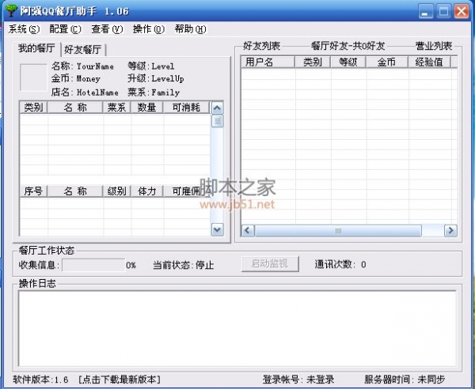
Task: Open the 系统(S) menu
Action: coord(24,29)
